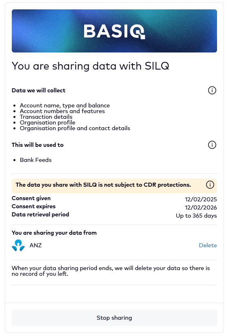Viewport: 228px width, 336px height.
Task: Click Organisation profile and contact details item
Action: (75, 128)
